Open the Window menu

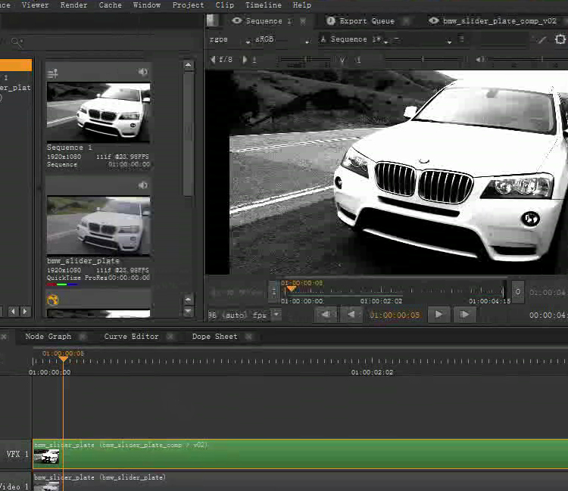pos(147,5)
